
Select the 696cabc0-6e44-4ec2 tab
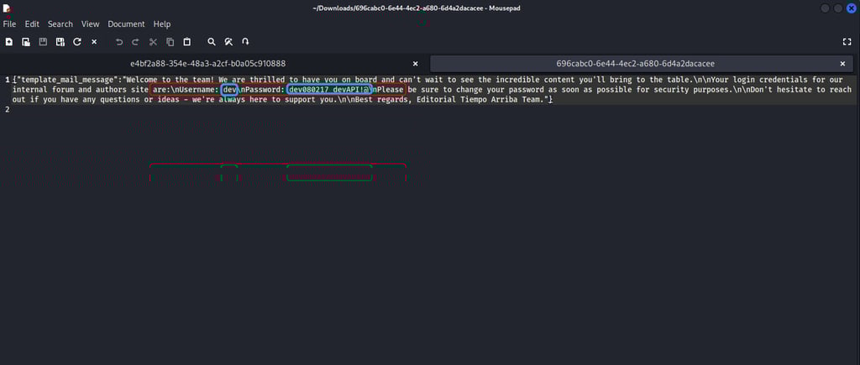635,64
